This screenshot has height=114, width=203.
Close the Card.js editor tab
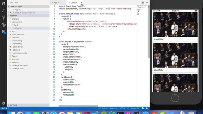(81, 3)
